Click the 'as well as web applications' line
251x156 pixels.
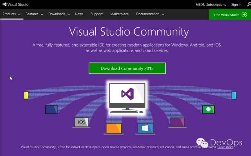pos(127,50)
